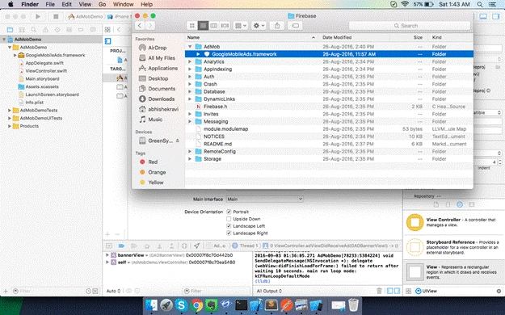Sort Finder list by Name column
The image size is (505, 315).
pyautogui.click(x=251, y=37)
